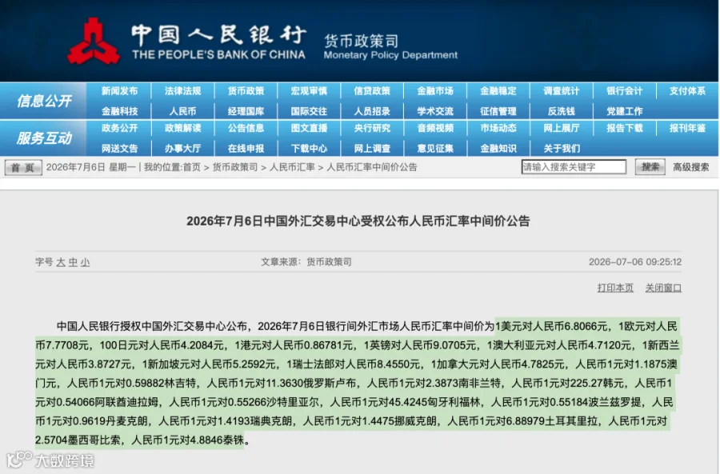Image resolution: width=720 pixels, height=474 pixels.
Task: Click 打印本页 print link
Action: (x=615, y=288)
